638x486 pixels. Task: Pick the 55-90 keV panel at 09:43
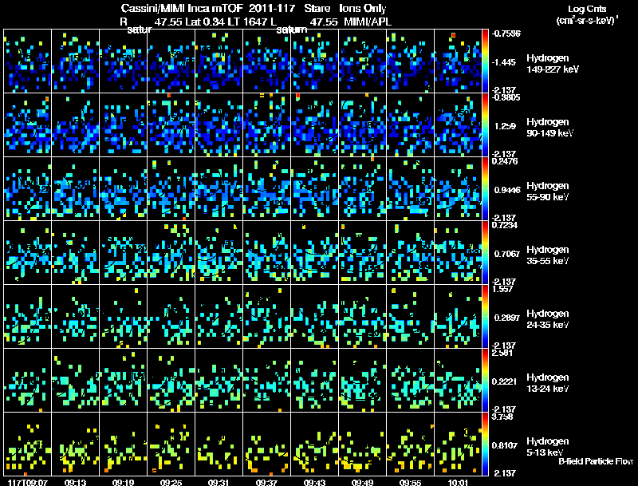[314, 189]
